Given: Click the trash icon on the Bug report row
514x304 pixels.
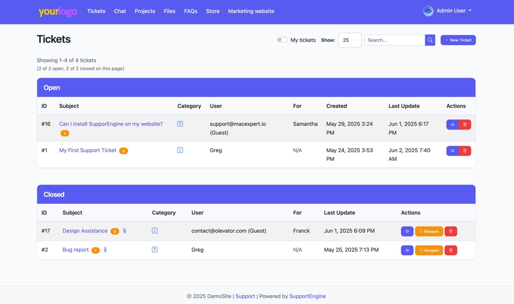Looking at the screenshot, I should [451, 250].
